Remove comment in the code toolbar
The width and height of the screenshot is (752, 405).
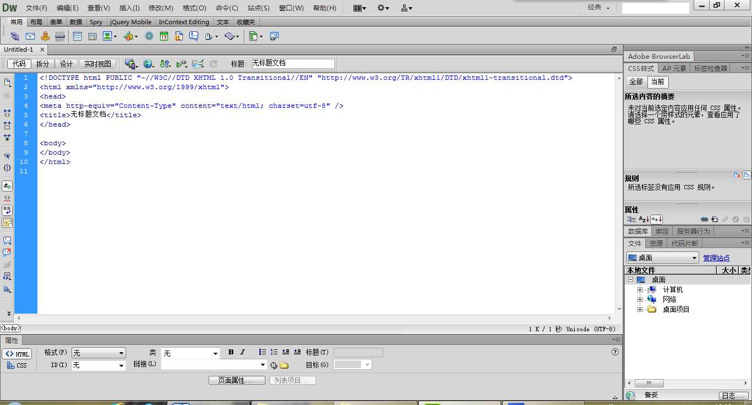(x=7, y=253)
